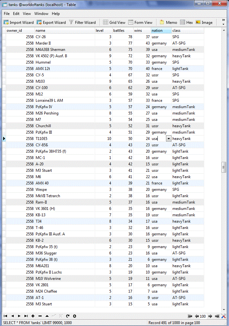Open the Memo viewer
This screenshot has width=229, height=326.
pyautogui.click(x=168, y=22)
